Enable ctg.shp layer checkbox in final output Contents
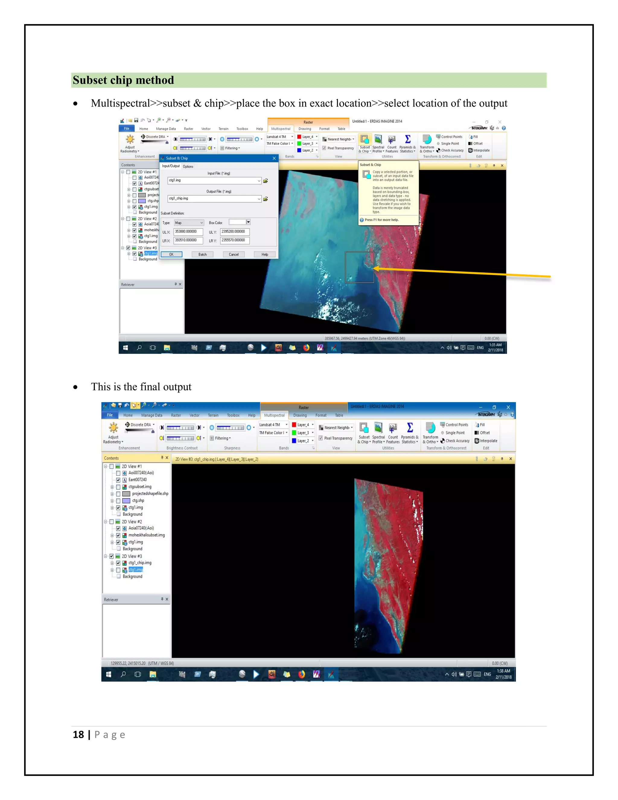Image resolution: width=618 pixels, height=800 pixels. click(118, 501)
